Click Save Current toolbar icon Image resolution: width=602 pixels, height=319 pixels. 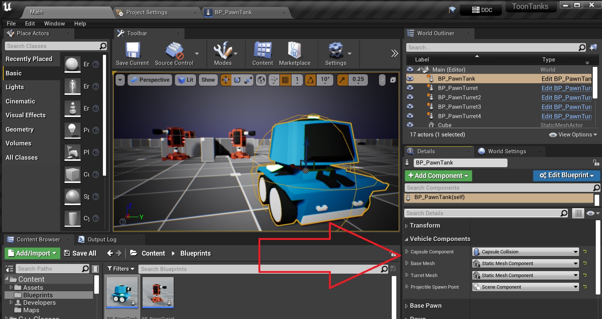132,51
